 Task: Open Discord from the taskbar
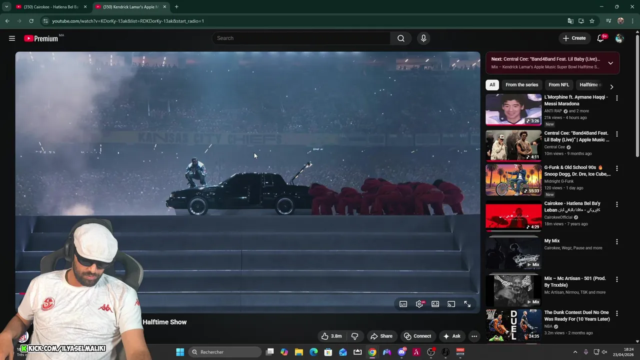point(402,352)
